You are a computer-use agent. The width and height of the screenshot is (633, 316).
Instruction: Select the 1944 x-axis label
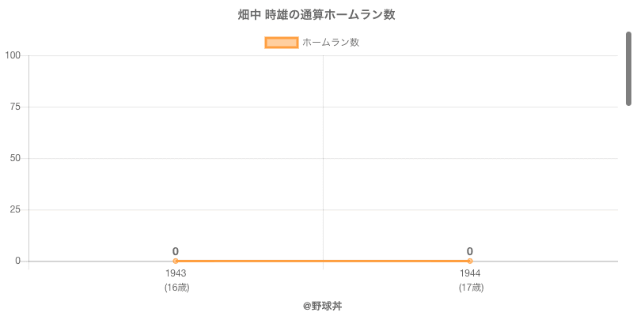click(x=470, y=273)
